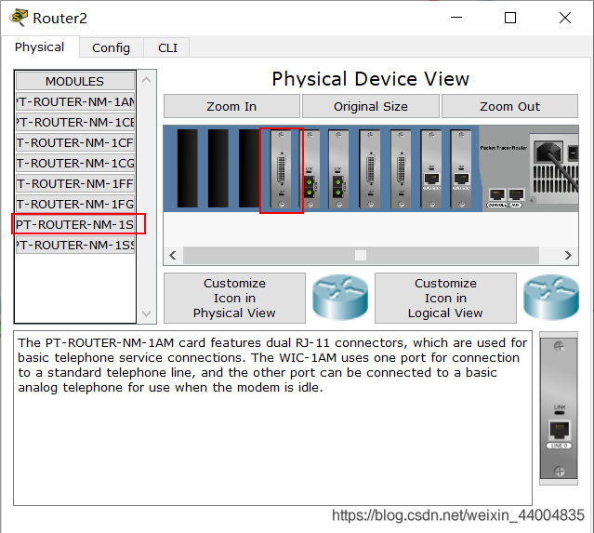Click the router icon for Logical View
This screenshot has height=533, width=594.
551,298
